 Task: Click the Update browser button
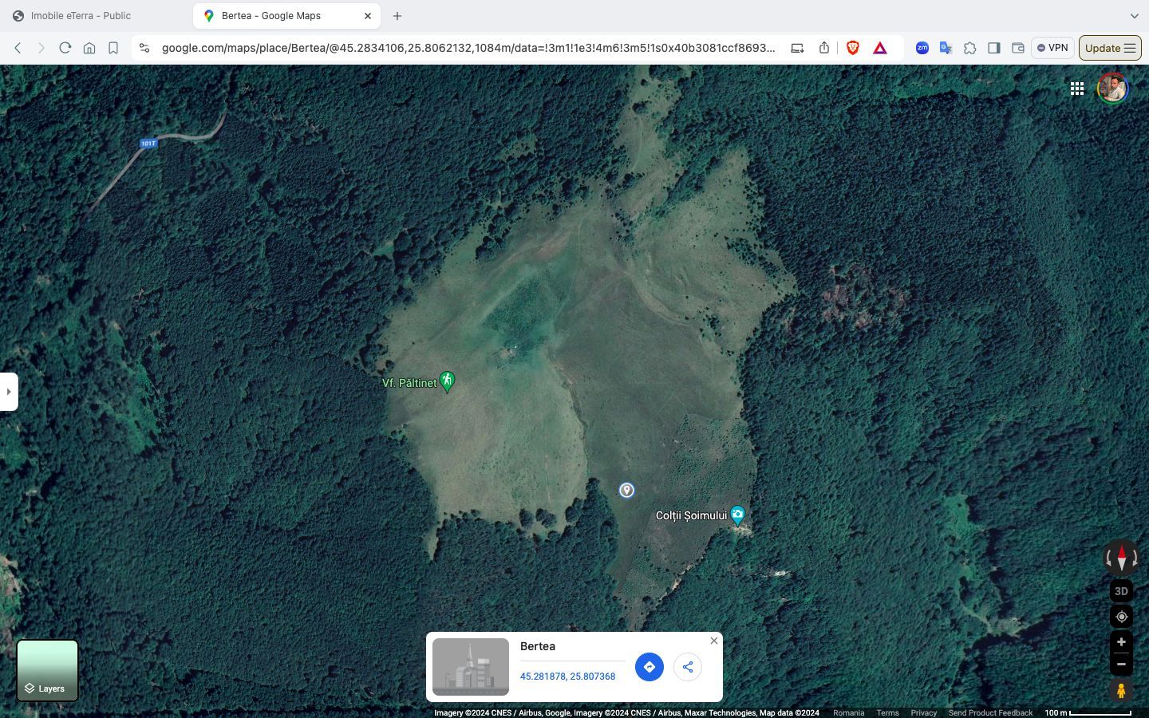pyautogui.click(x=1104, y=48)
